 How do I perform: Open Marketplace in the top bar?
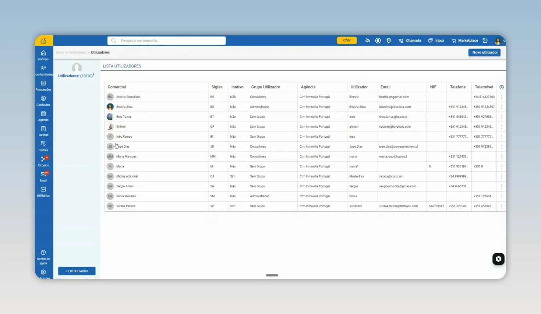[464, 40]
